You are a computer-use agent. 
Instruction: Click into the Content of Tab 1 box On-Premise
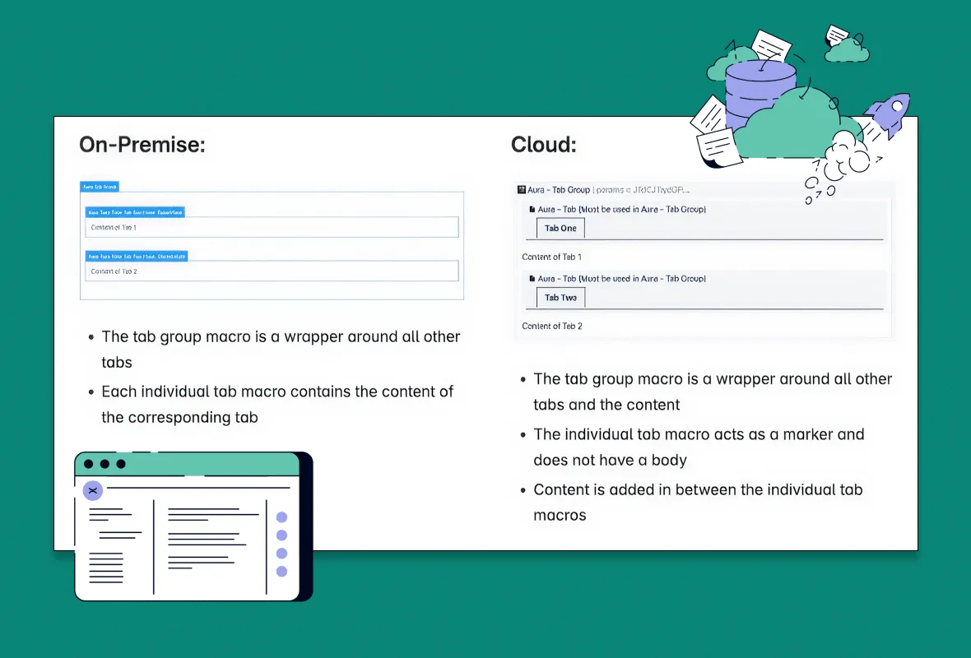(272, 227)
